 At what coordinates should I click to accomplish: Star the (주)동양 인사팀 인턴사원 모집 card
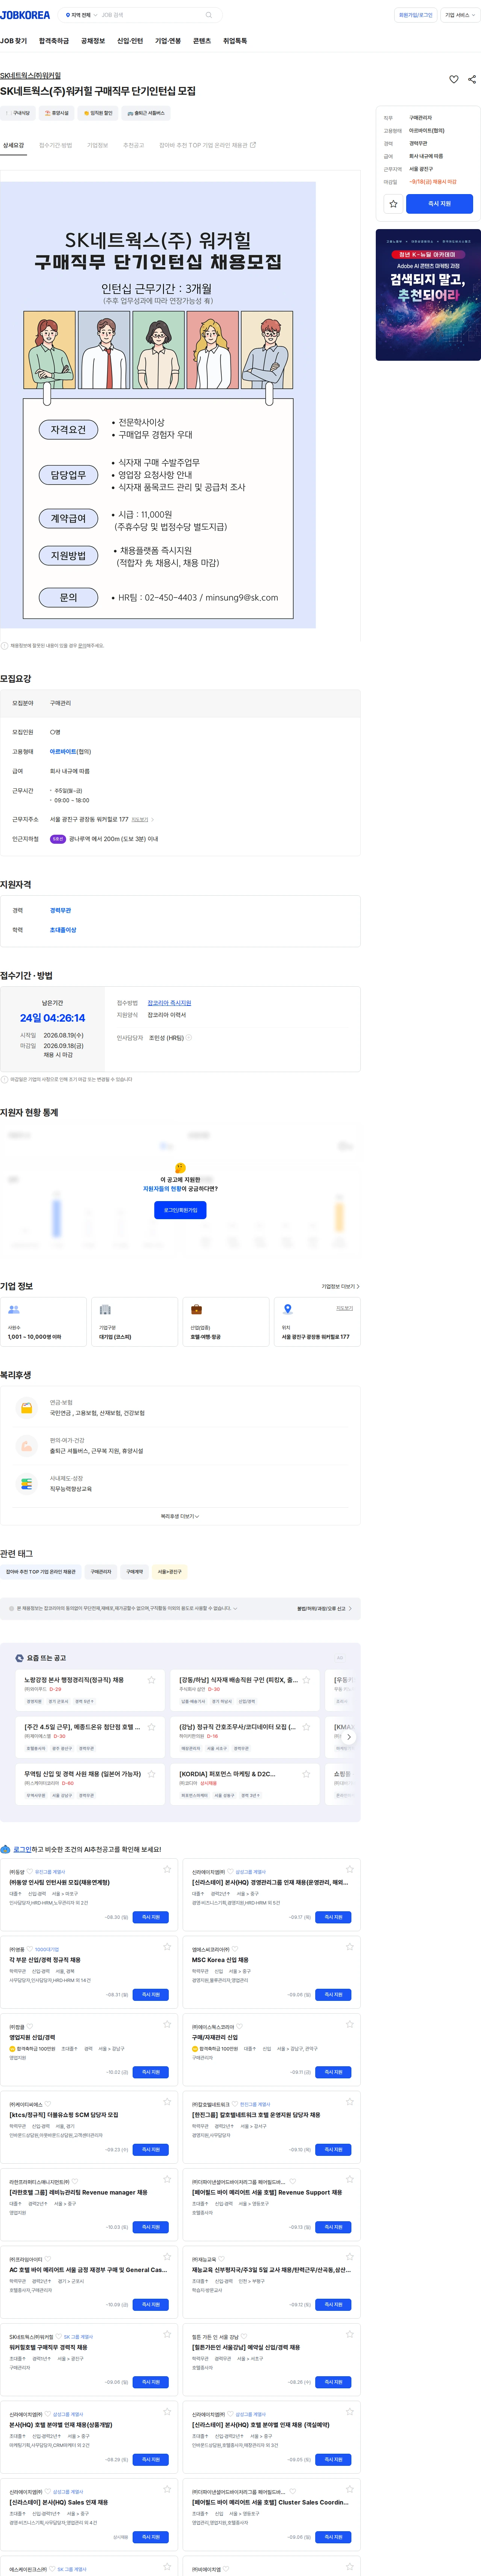[x=167, y=1869]
